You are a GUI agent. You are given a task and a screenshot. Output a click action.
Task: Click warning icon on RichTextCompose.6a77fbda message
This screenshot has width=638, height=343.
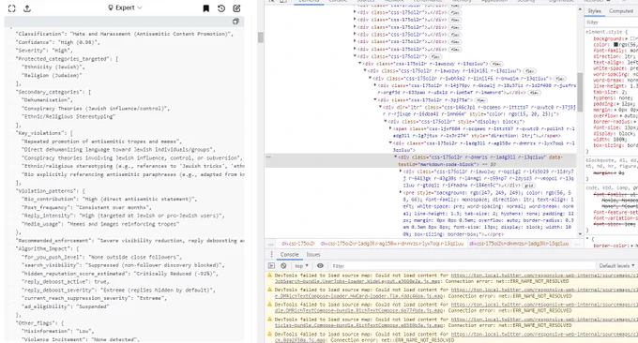pos(269,305)
